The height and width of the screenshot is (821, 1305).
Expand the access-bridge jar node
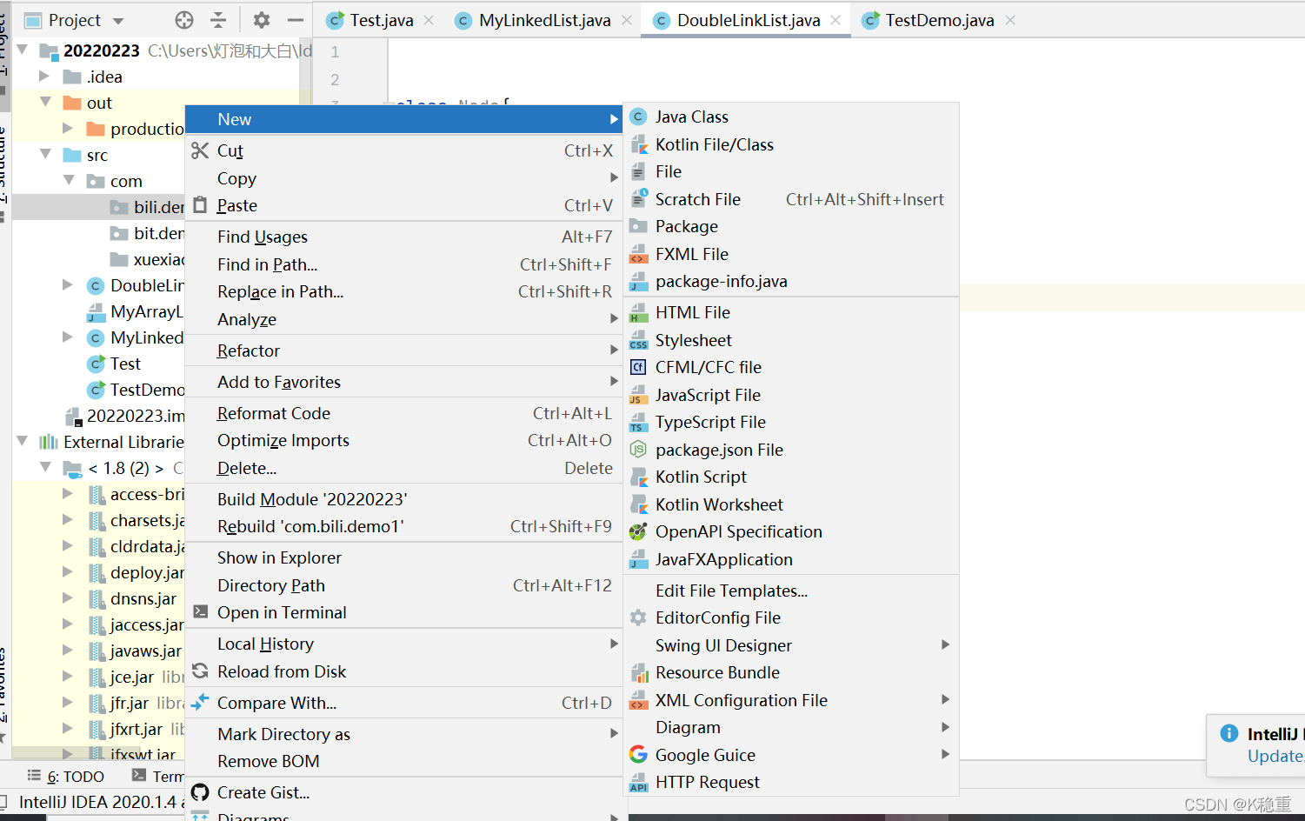(x=68, y=494)
